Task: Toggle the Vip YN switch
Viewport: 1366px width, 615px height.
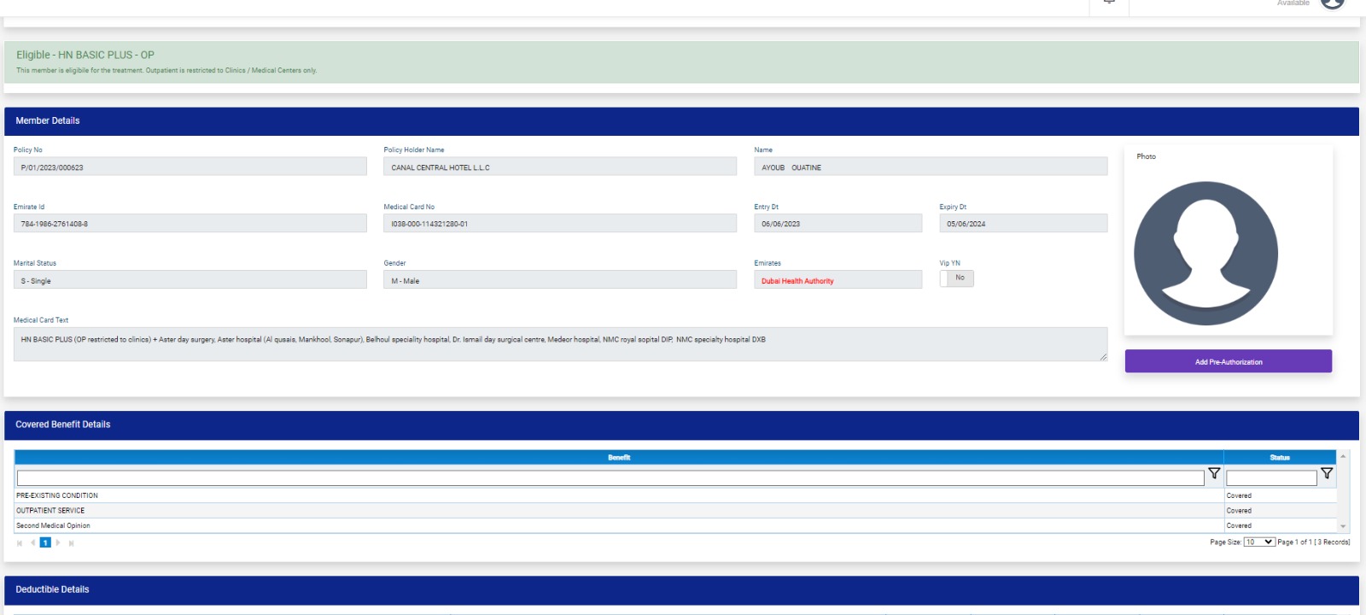Action: point(957,278)
